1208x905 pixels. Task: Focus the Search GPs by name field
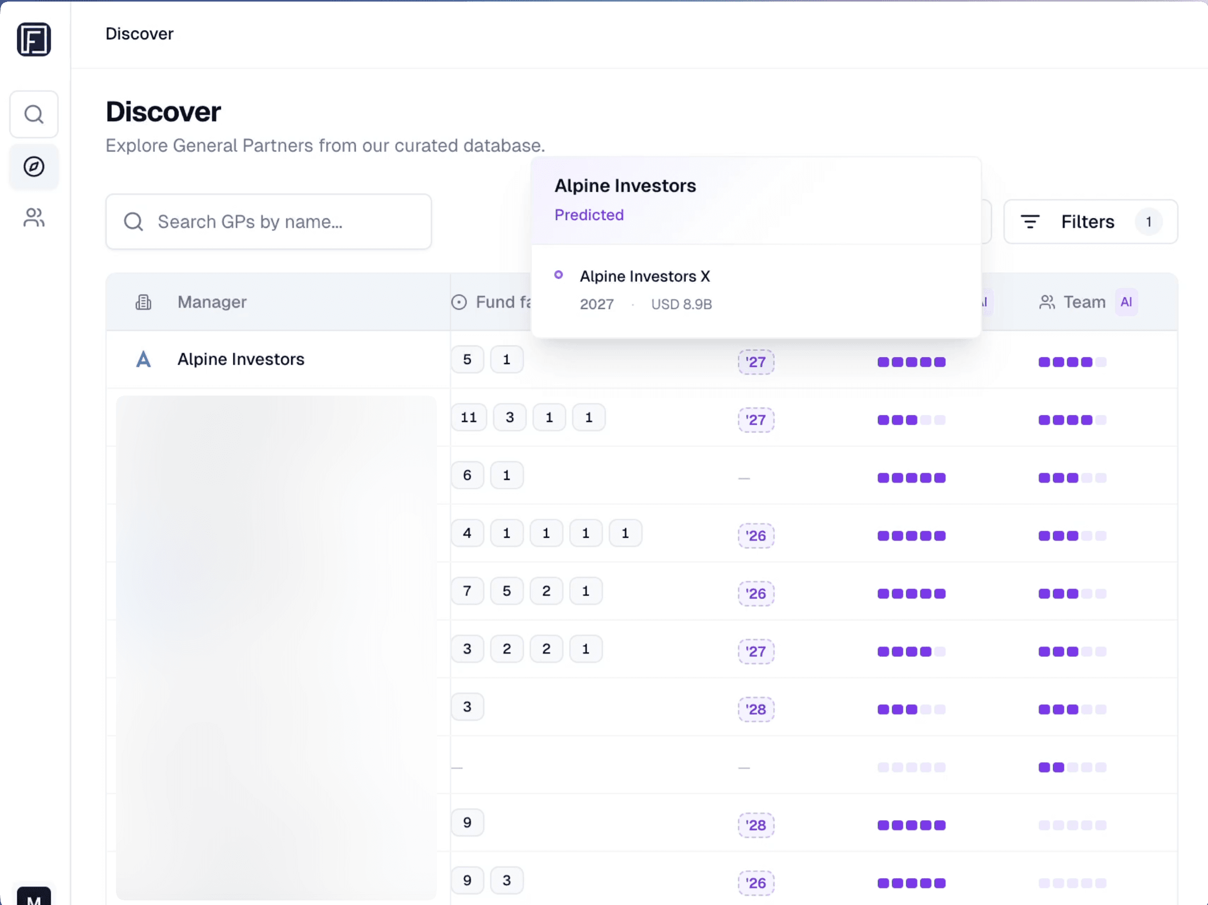269,222
